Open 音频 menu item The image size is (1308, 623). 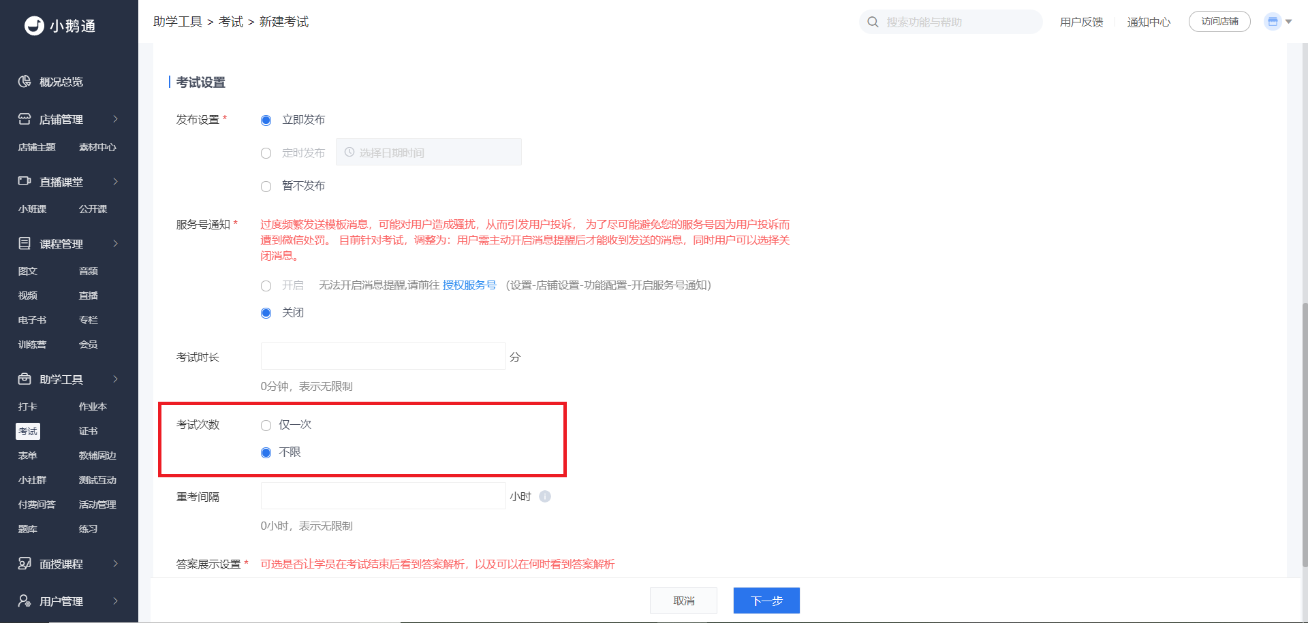[x=89, y=271]
